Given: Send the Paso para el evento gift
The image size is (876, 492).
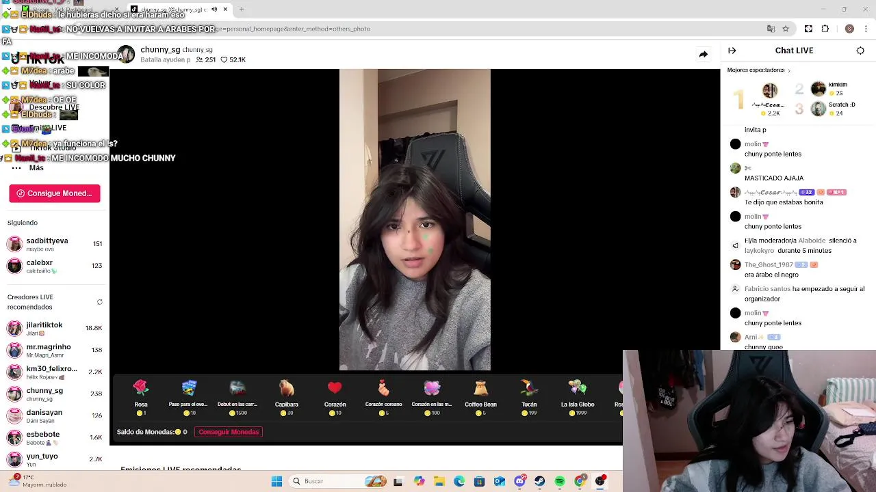Looking at the screenshot, I should 188,398.
